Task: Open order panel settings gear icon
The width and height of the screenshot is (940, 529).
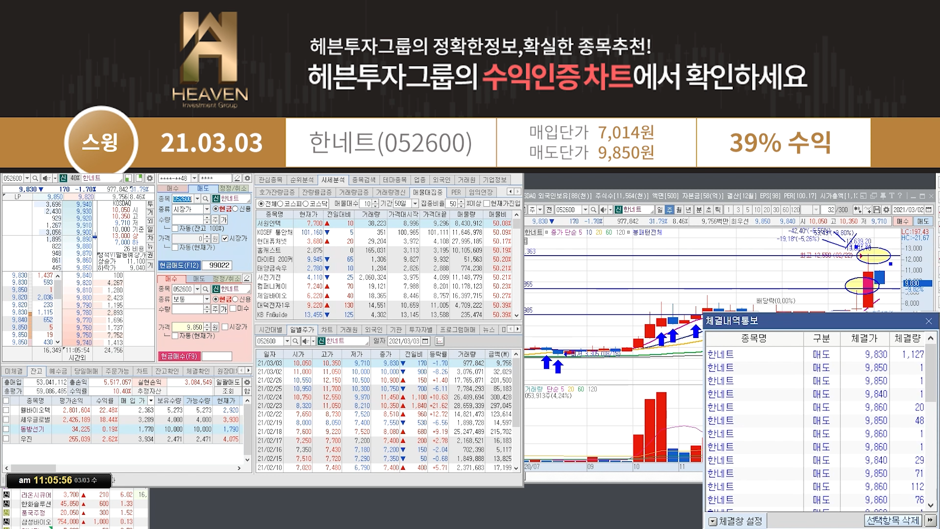Action: (x=247, y=178)
